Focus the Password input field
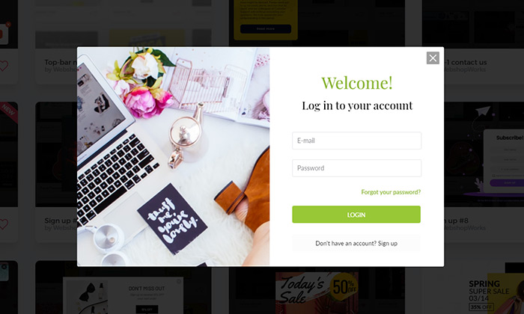Screen dimensions: 524x314 (356, 168)
